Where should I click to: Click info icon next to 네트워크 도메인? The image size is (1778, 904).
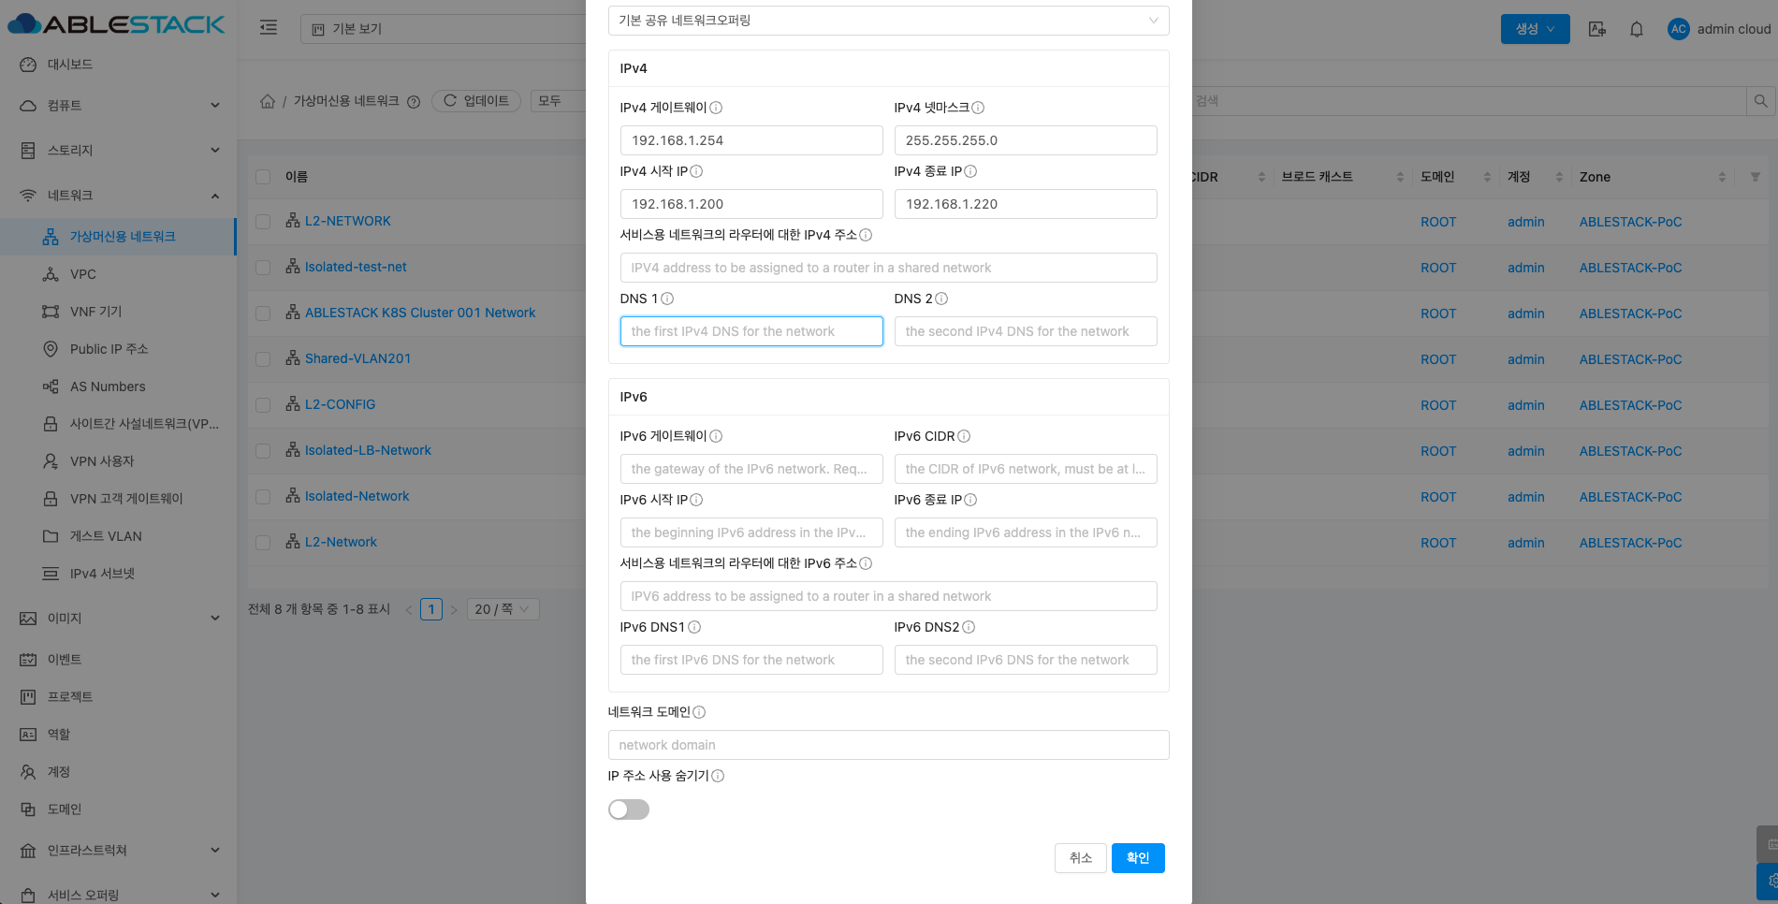point(699,712)
